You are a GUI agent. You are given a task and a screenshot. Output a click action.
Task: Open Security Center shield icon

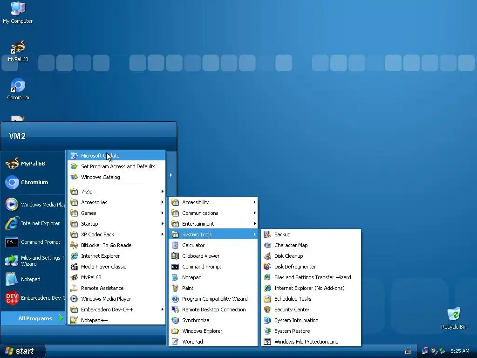(x=267, y=310)
